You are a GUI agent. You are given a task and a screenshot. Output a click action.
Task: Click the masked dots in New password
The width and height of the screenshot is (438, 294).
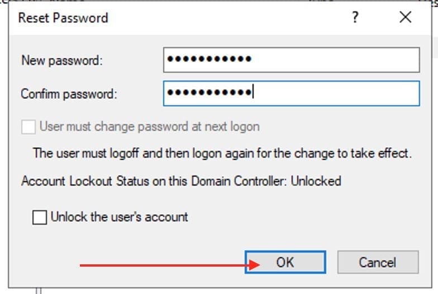(210, 59)
